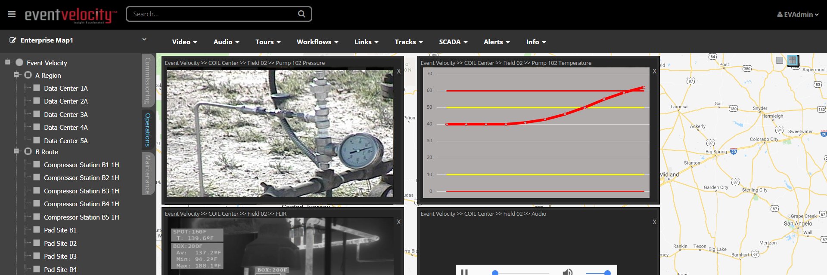
Task: Open the hamburger menu icon
Action: click(x=12, y=14)
